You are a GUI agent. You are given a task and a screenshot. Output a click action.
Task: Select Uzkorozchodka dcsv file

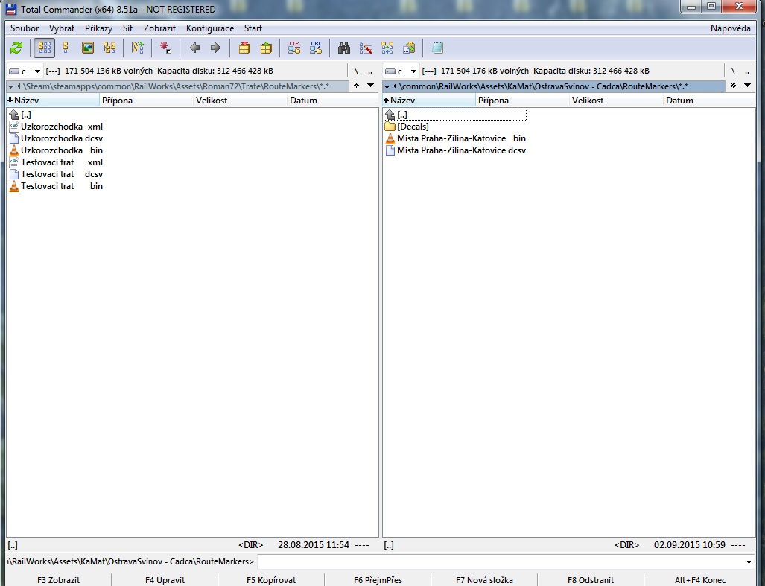[x=56, y=138]
